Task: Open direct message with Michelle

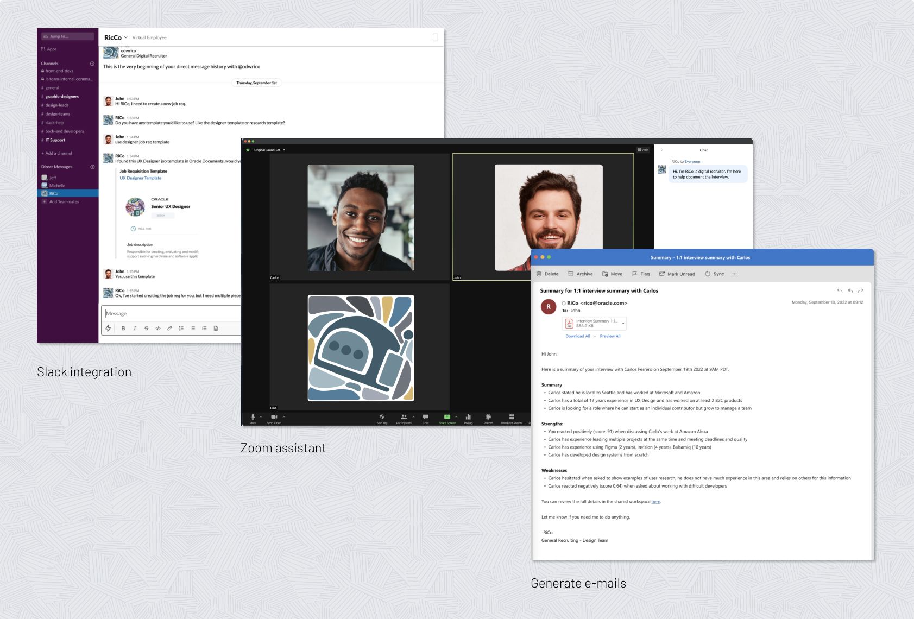Action: coord(57,186)
